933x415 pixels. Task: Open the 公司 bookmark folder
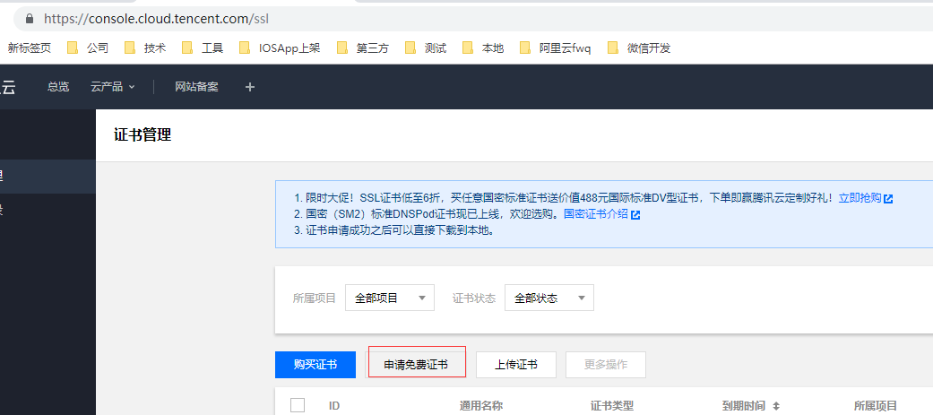pyautogui.click(x=88, y=48)
